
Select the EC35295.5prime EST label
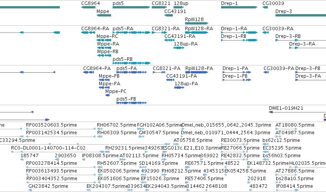coord(282,148)
